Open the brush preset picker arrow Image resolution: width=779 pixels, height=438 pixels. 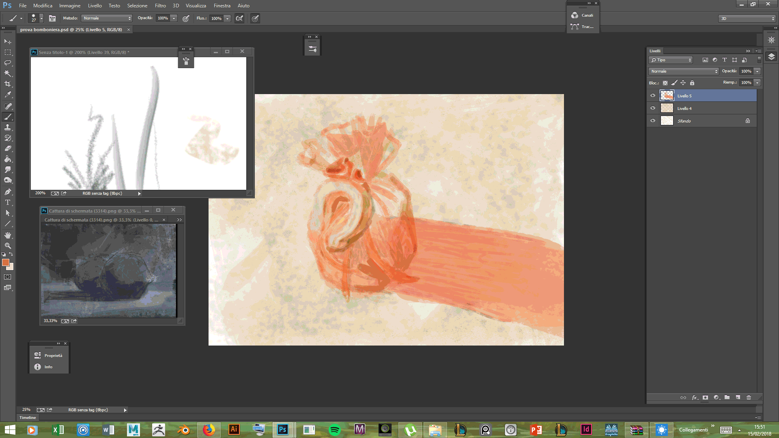point(41,18)
